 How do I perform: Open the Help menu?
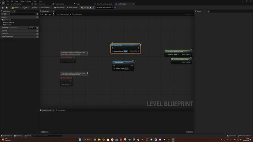click(x=40, y=1)
